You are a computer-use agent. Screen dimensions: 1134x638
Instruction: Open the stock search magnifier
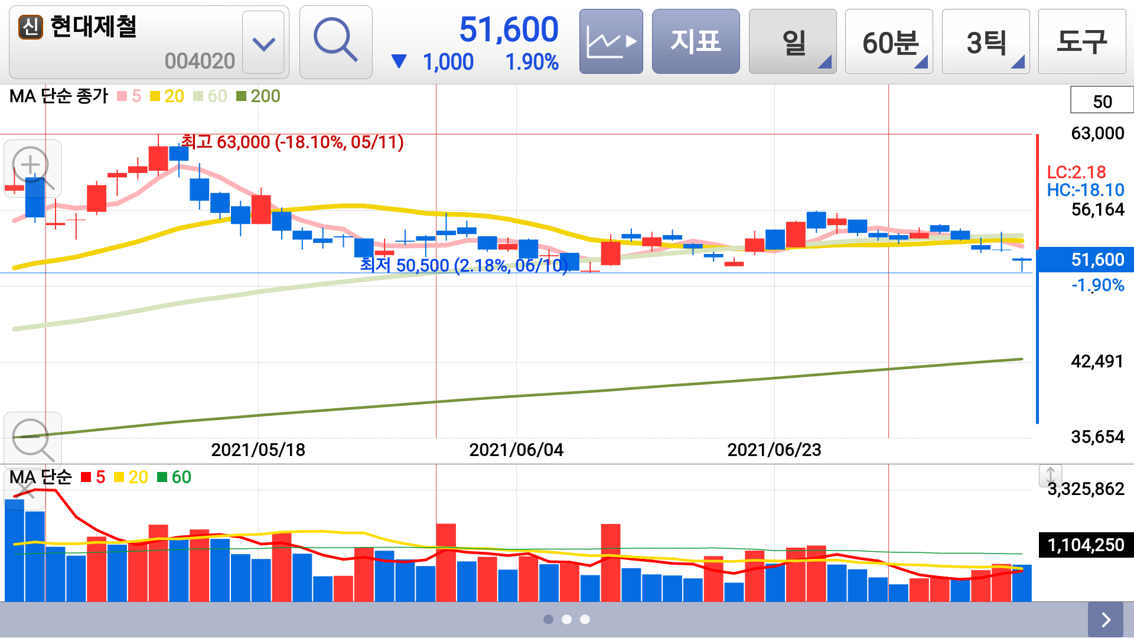click(x=335, y=42)
